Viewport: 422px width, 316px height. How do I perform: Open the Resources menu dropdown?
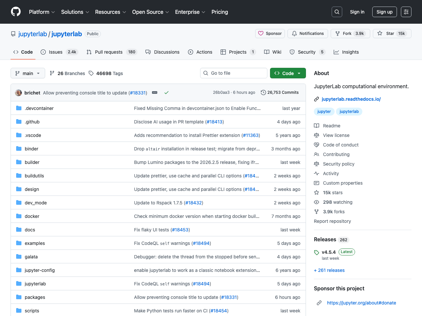click(110, 12)
